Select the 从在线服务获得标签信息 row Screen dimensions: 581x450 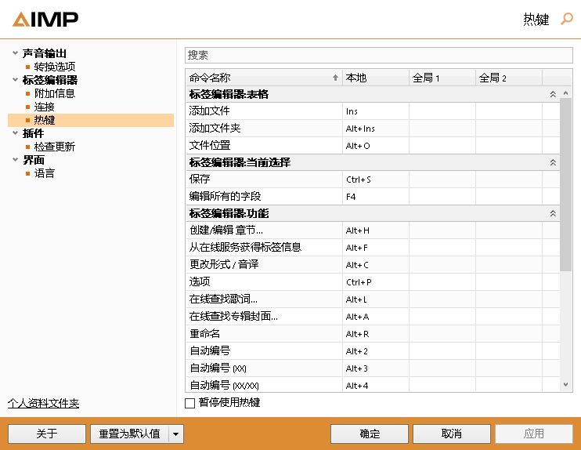[x=373, y=248]
